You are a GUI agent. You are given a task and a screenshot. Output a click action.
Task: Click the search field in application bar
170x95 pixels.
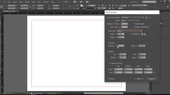pos(149,2)
